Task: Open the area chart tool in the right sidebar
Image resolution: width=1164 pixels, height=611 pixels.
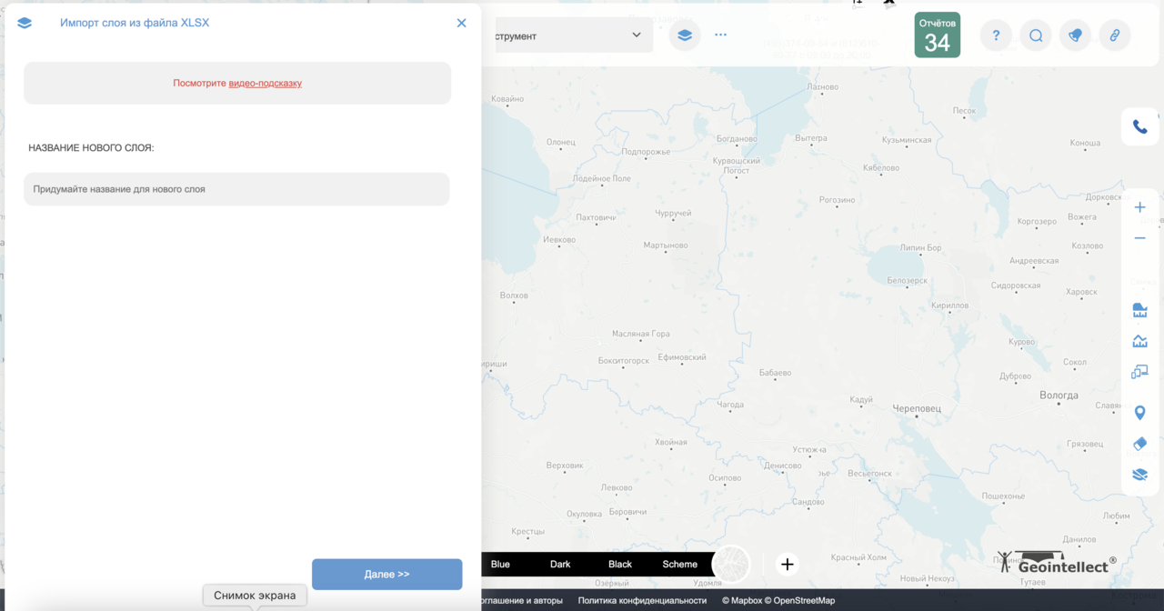Action: pyautogui.click(x=1139, y=341)
